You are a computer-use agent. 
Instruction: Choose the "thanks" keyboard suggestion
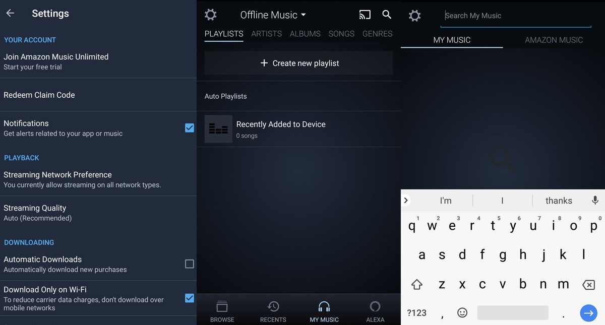(559, 201)
